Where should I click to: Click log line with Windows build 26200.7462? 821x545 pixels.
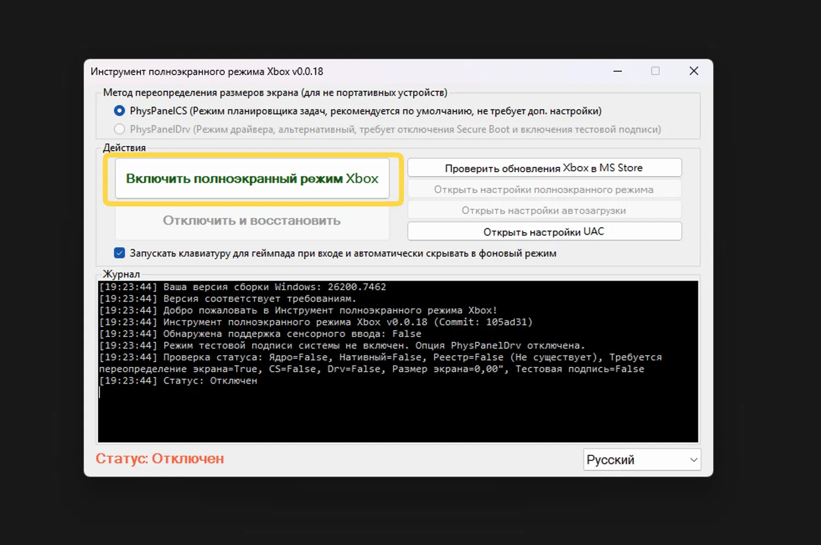pos(242,287)
